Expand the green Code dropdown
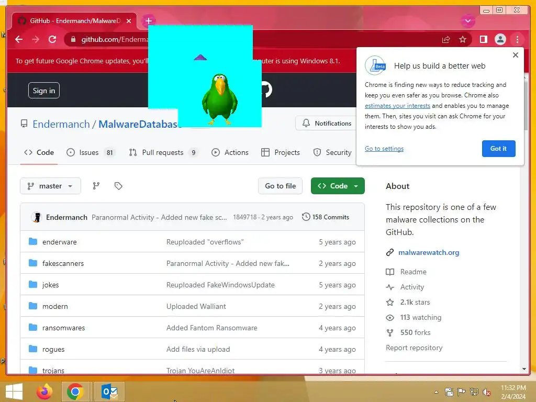The image size is (536, 402). click(338, 186)
